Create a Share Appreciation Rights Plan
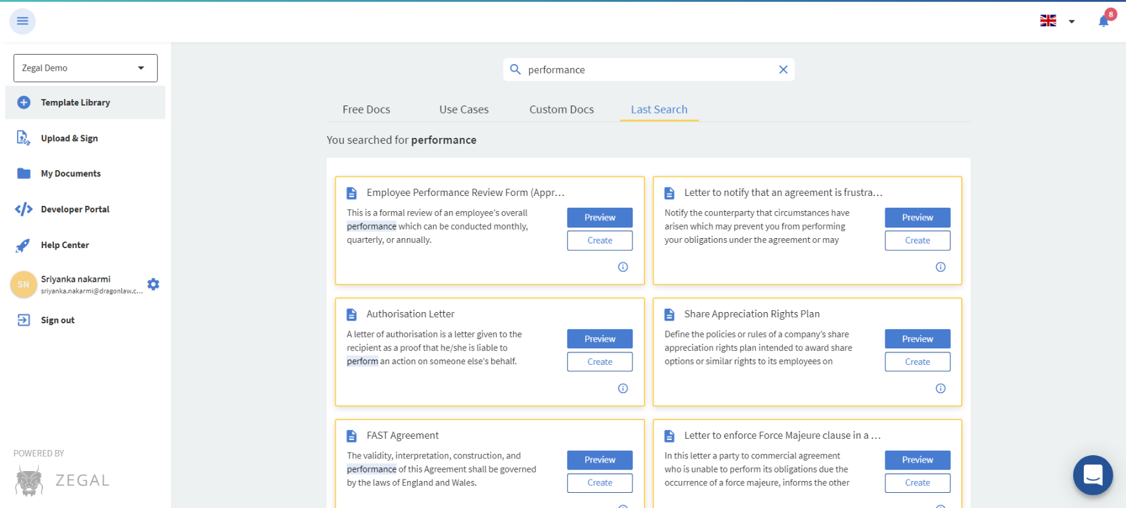Viewport: 1126px width, 508px height. coord(918,362)
